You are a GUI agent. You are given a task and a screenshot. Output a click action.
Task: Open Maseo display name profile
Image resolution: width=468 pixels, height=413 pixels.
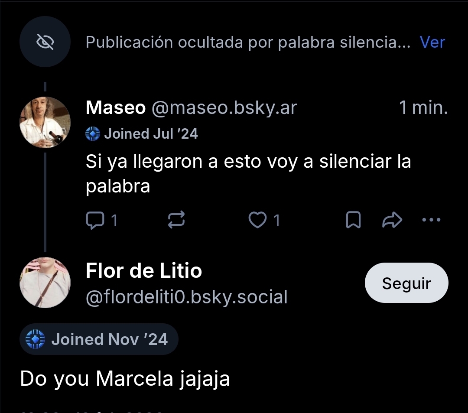(116, 108)
